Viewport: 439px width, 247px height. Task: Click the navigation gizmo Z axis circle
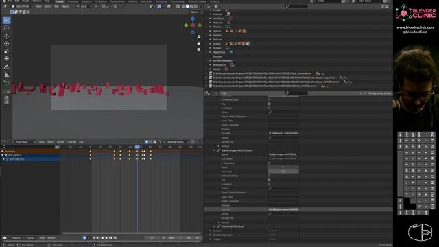(x=193, y=19)
